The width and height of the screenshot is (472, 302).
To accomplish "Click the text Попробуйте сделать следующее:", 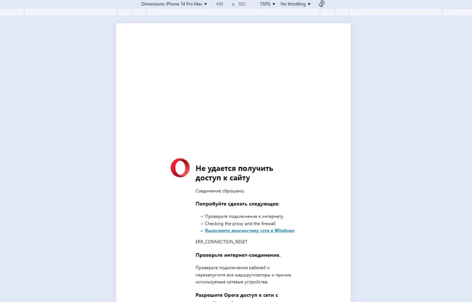I will point(237,204).
